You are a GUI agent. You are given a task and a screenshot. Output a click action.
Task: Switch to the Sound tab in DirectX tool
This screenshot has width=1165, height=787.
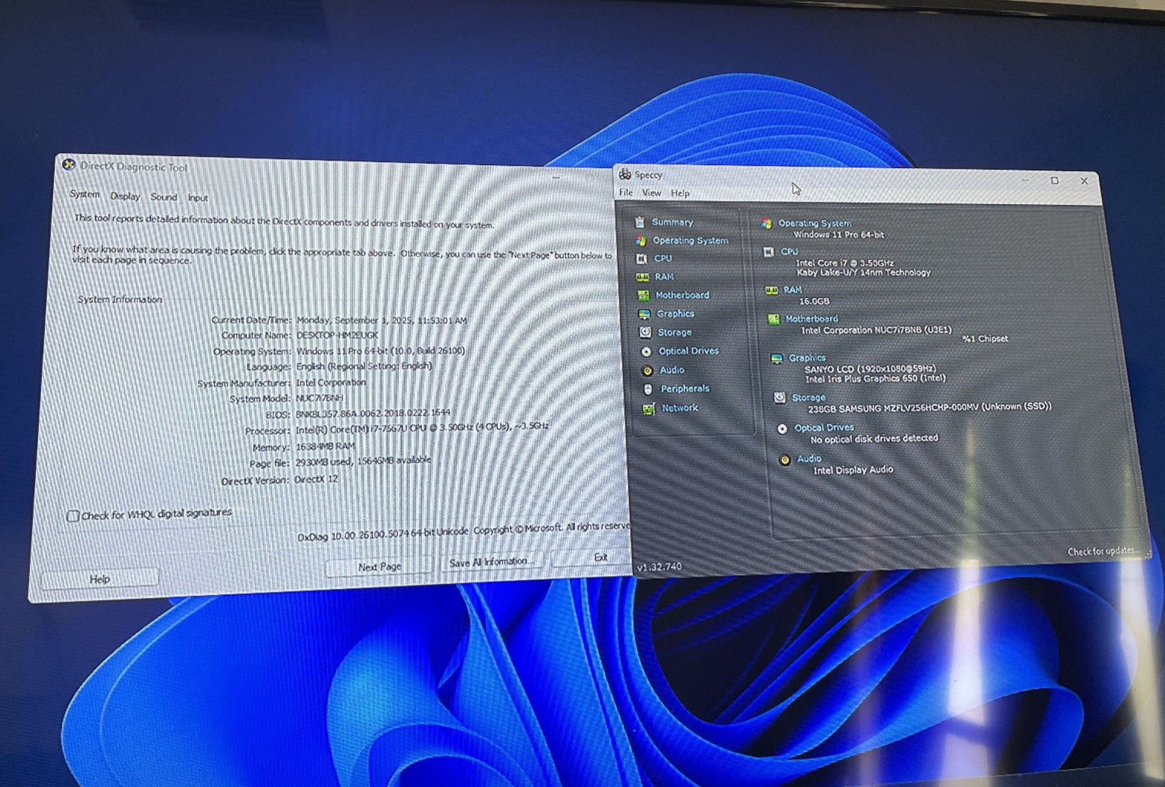[164, 197]
